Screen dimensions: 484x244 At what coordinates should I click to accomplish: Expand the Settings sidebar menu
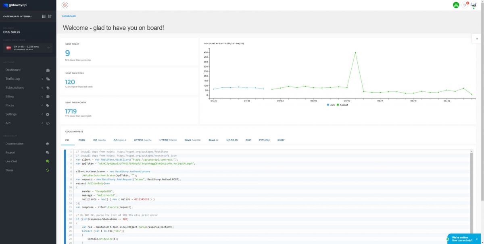(28, 114)
